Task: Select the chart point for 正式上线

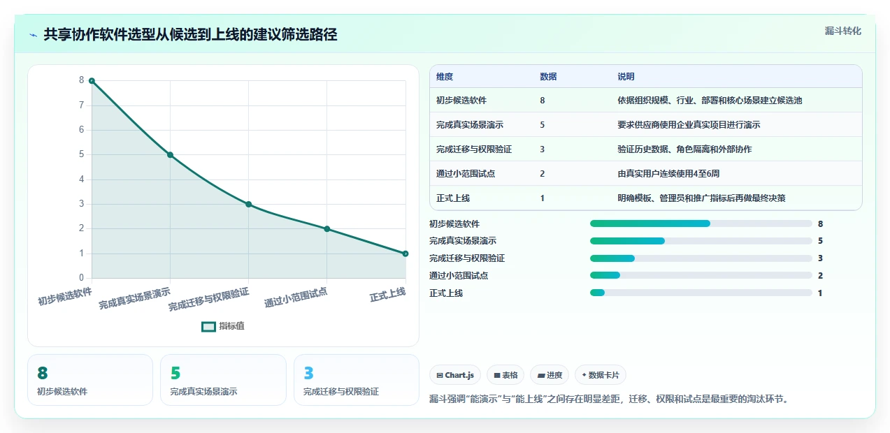Action: tap(405, 254)
